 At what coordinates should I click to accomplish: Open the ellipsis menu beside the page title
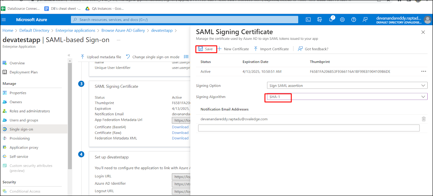point(119,40)
